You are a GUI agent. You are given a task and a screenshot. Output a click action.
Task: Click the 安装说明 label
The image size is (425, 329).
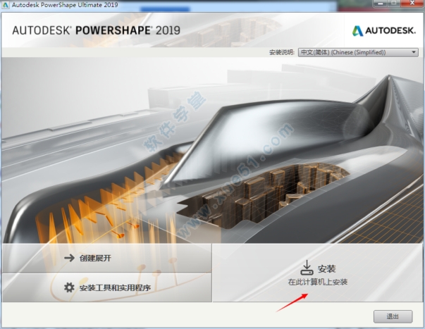282,53
